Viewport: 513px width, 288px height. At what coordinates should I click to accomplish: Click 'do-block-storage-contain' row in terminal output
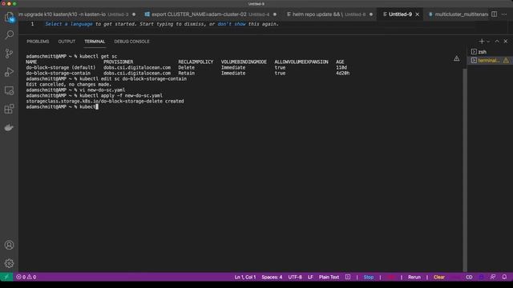tap(188, 73)
